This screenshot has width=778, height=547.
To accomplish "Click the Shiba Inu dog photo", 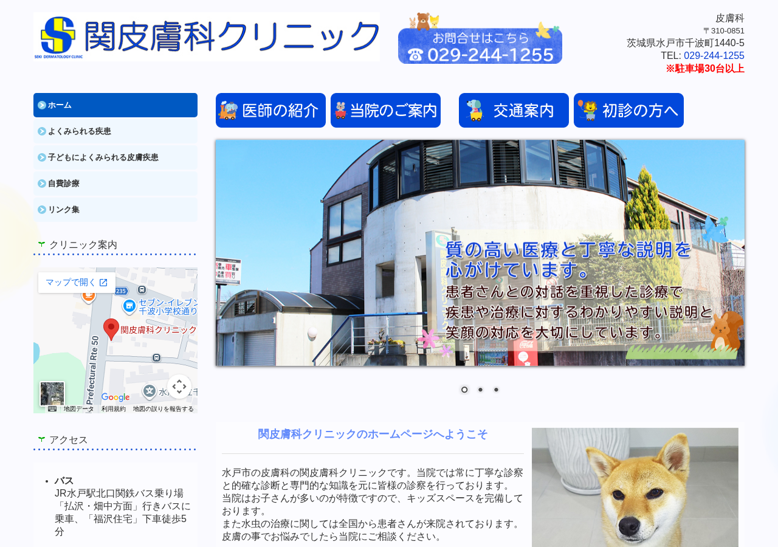I will (635, 487).
